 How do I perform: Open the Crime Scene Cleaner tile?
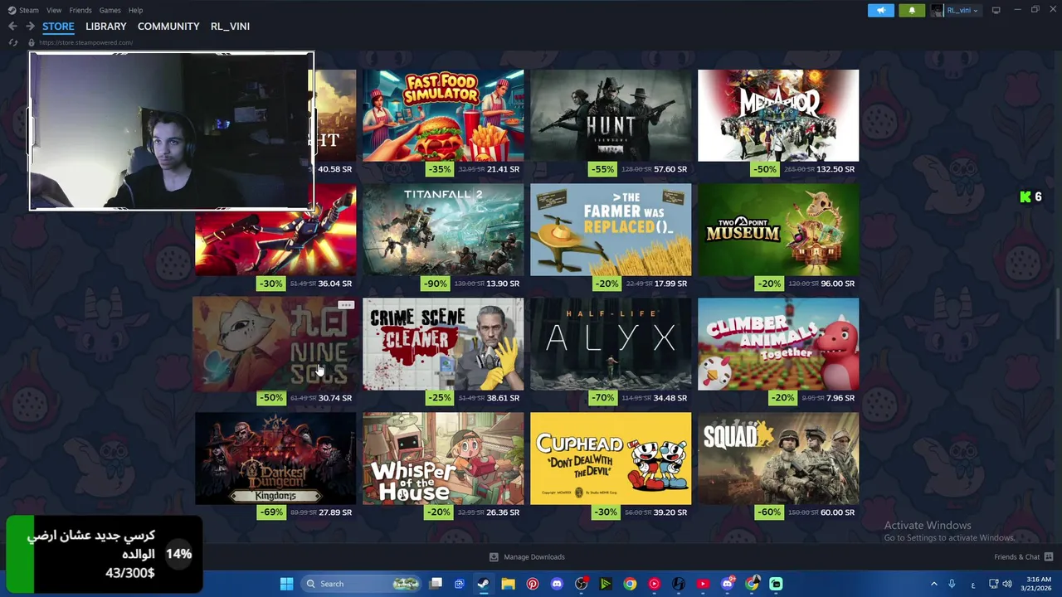pos(443,344)
